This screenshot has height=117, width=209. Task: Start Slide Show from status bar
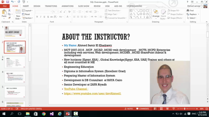pos(173,109)
